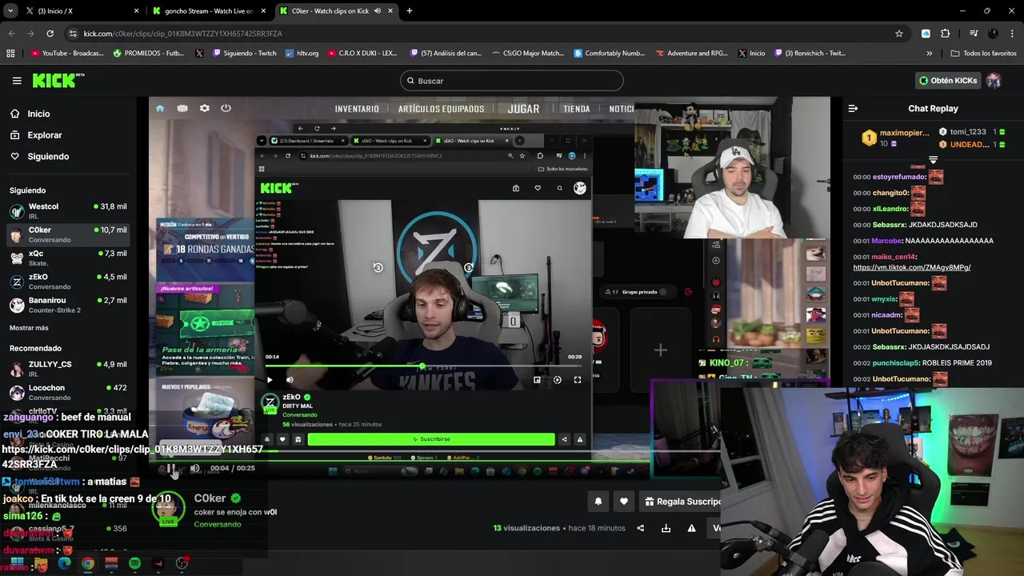Open the tiktok link in chat replay
The image size is (1024, 576).
coord(911,267)
